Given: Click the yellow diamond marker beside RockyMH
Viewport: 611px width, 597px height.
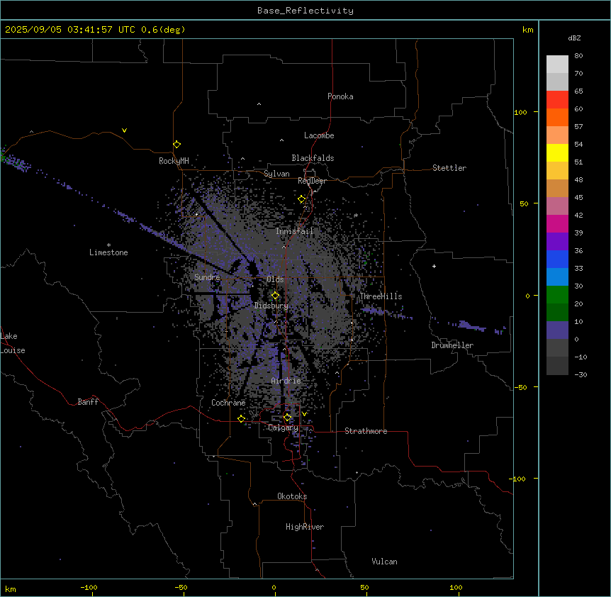Looking at the screenshot, I should [177, 145].
